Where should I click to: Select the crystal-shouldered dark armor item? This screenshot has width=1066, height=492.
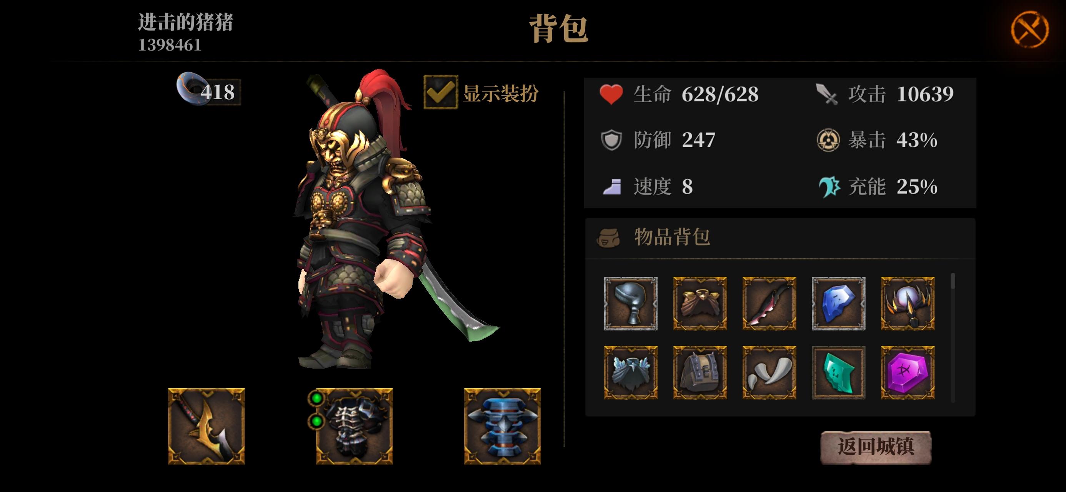tap(631, 372)
